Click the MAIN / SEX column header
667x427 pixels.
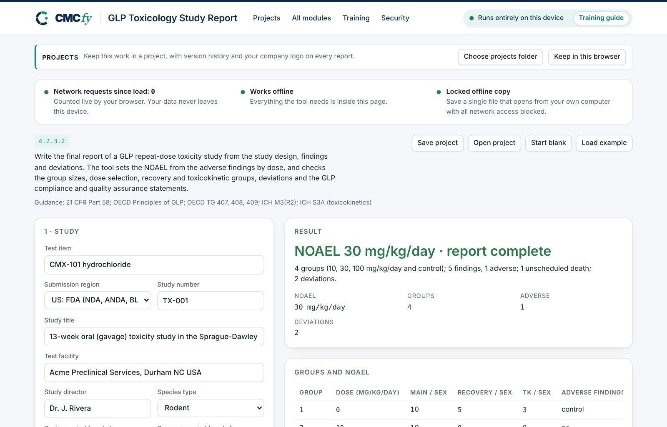[429, 392]
